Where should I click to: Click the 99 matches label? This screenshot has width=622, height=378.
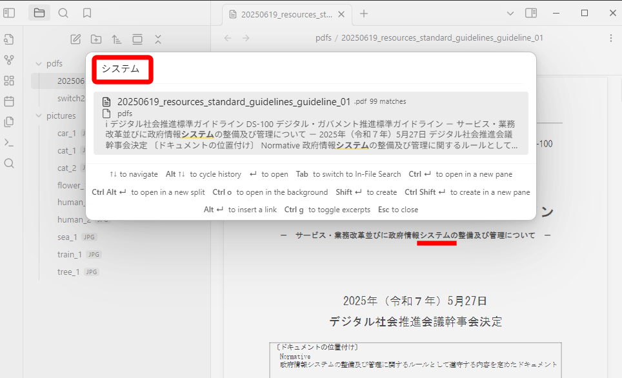[388, 101]
